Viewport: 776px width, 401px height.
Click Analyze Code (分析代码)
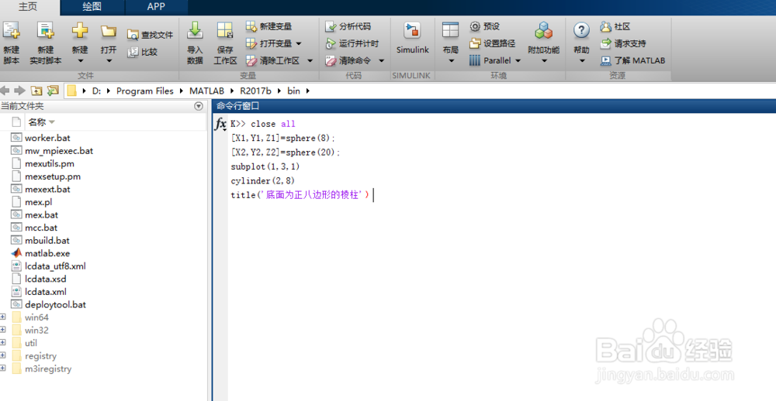pyautogui.click(x=348, y=26)
